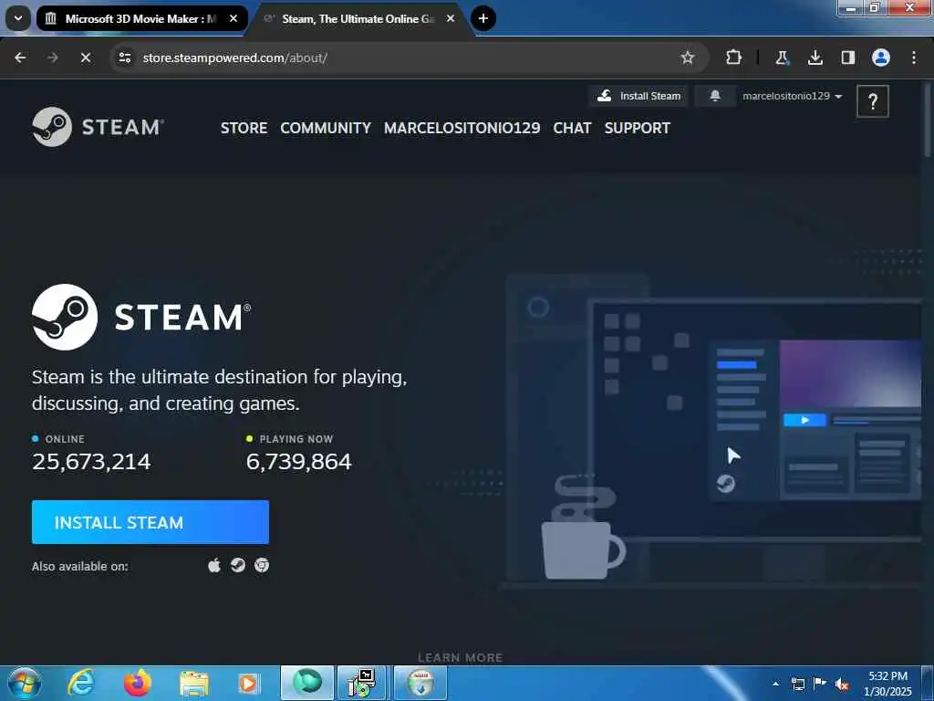Open the installer setup taskbar item
Image resolution: width=934 pixels, height=701 pixels.
point(362,683)
